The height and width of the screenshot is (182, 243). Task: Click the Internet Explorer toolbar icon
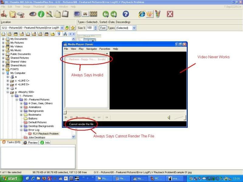[x=142, y=14]
